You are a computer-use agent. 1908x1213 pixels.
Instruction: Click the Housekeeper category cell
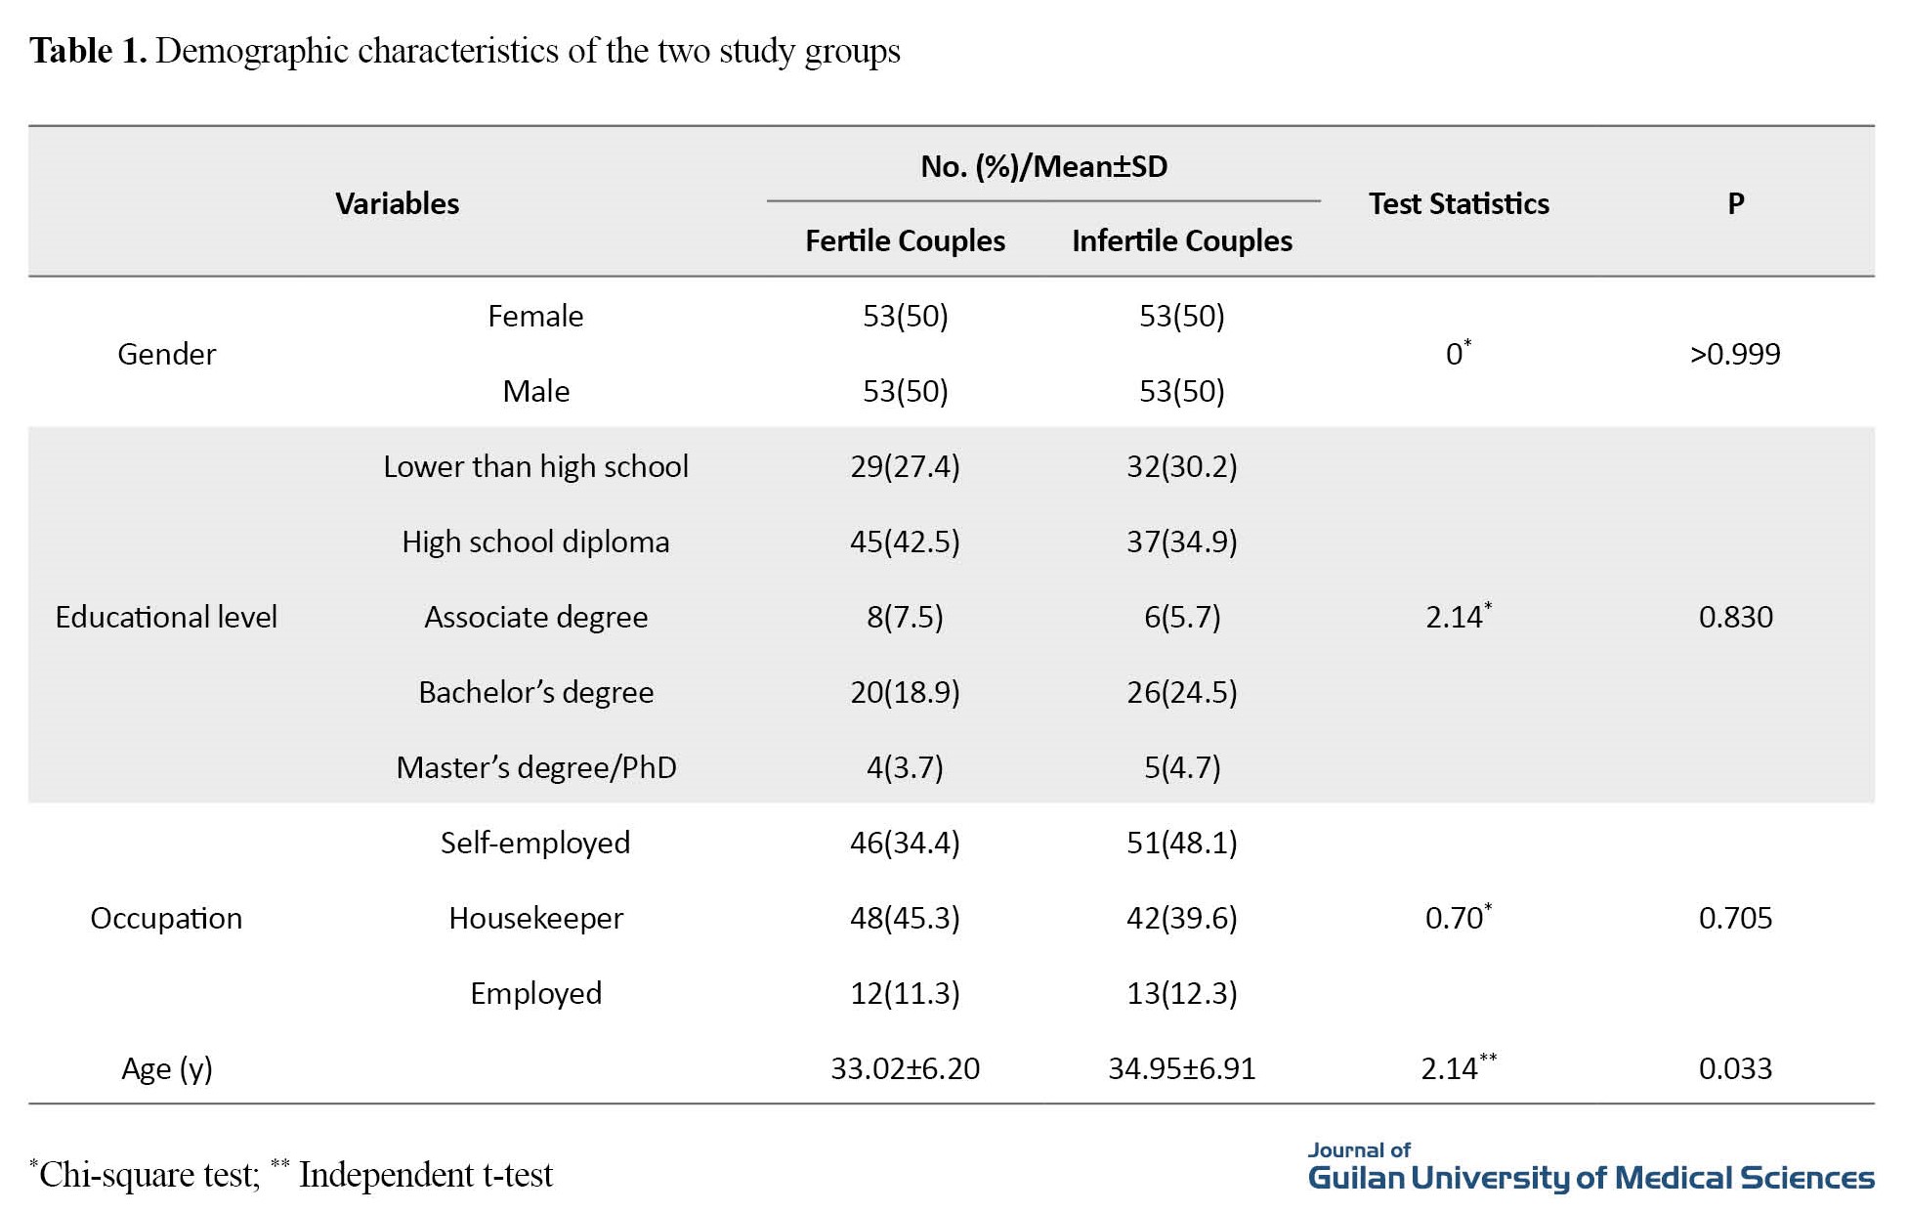tap(535, 918)
